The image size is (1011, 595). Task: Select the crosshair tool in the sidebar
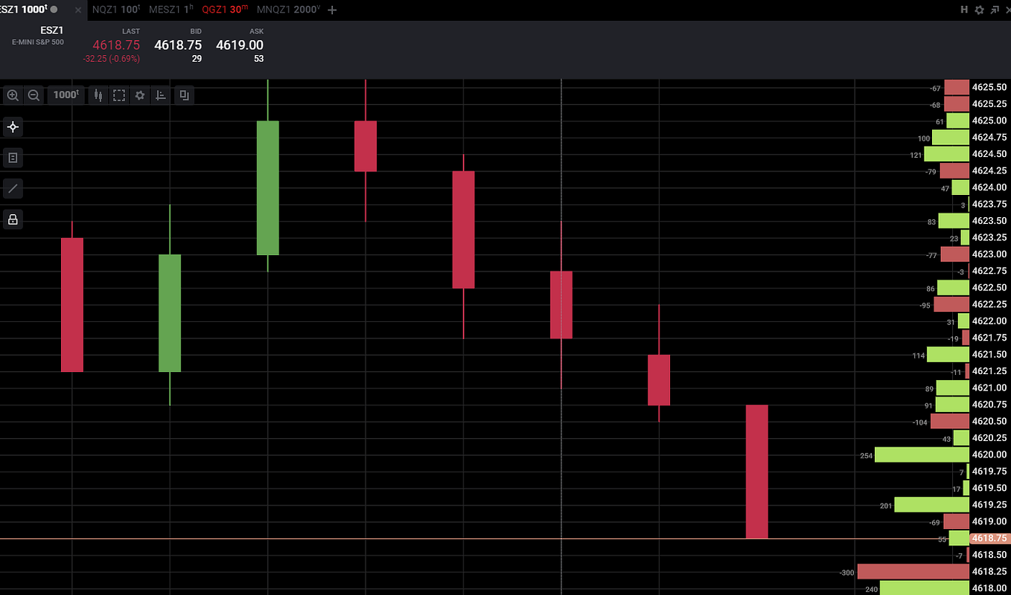point(13,127)
